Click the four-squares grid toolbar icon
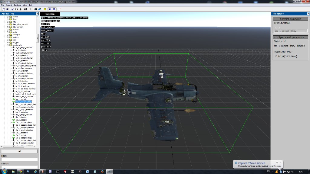 point(16,9)
